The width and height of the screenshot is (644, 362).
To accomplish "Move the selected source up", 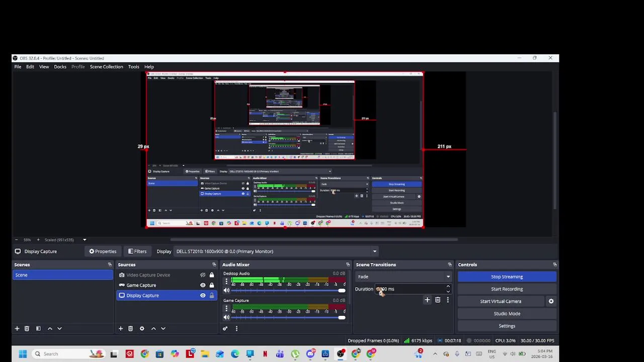I will [x=153, y=328].
